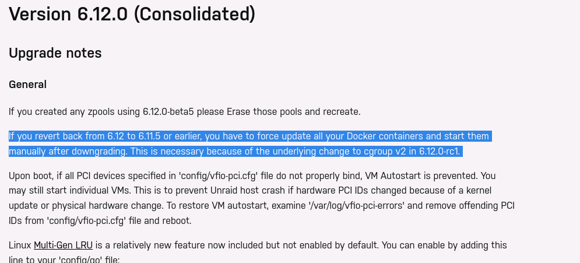580x263 pixels.
Task: Open the Multi-Gen LRU link
Action: point(64,246)
